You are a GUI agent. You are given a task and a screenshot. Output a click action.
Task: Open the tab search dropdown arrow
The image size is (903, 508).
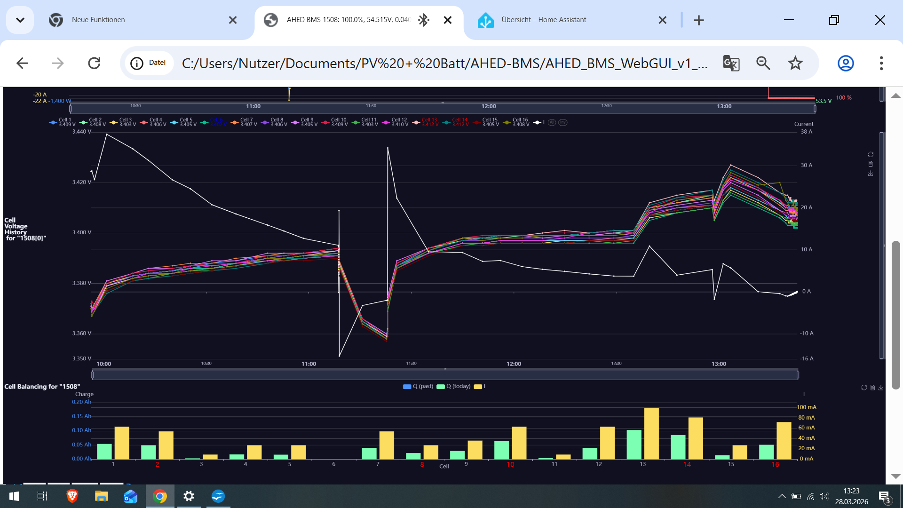20,20
